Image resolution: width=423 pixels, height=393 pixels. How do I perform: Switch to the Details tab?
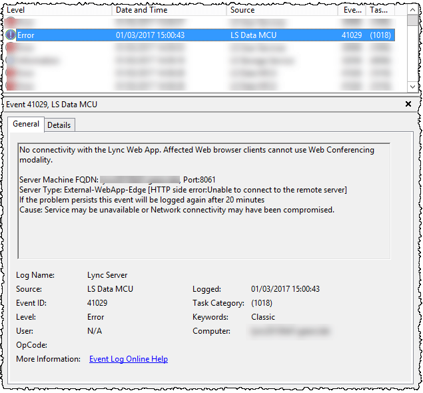(x=59, y=125)
